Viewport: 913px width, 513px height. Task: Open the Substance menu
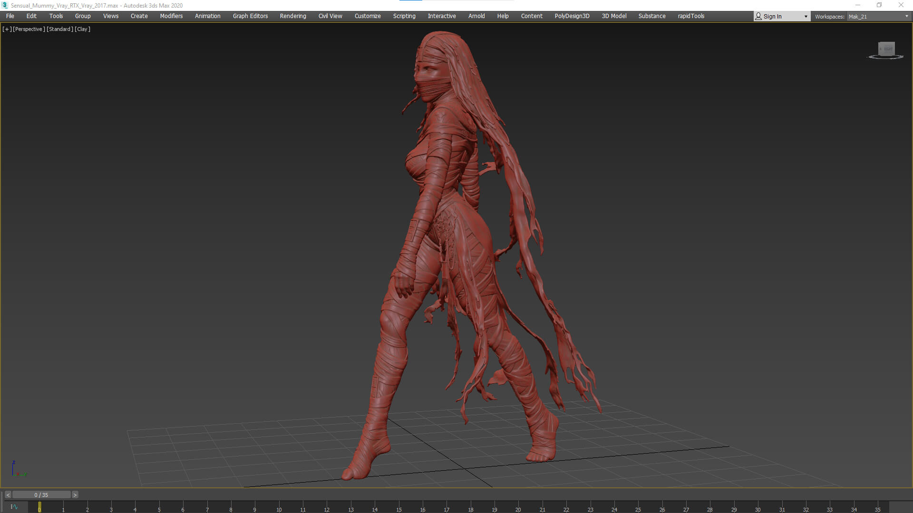point(652,16)
